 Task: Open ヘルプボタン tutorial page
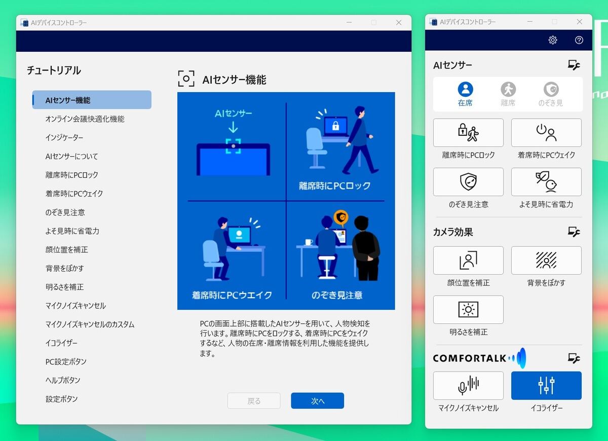coord(63,380)
